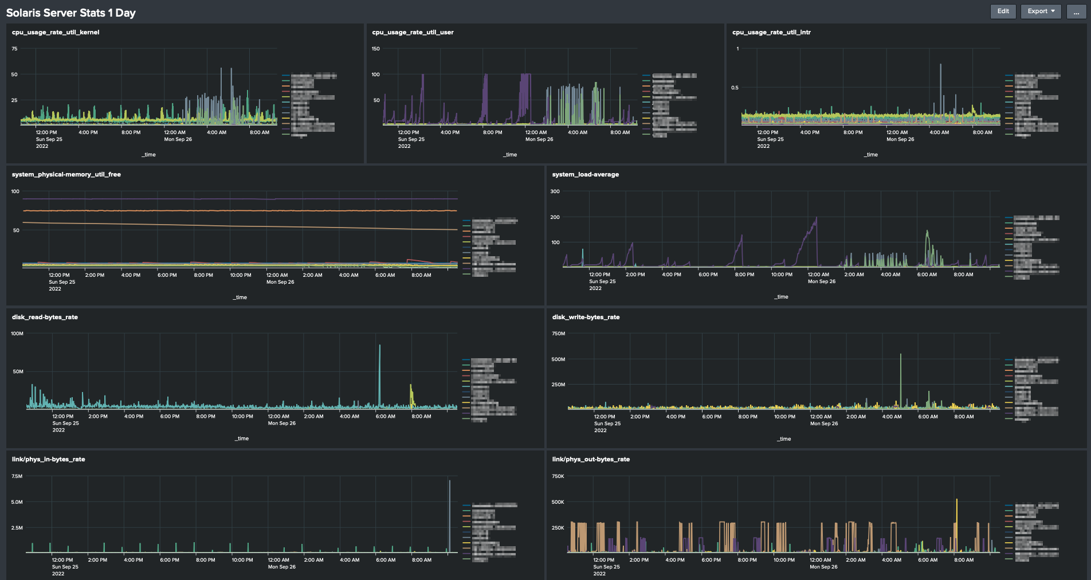Open the Export dropdown
This screenshot has height=580, width=1091.
tap(1040, 11)
